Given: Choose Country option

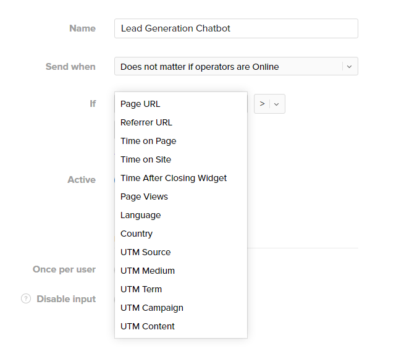Looking at the screenshot, I should (137, 234).
